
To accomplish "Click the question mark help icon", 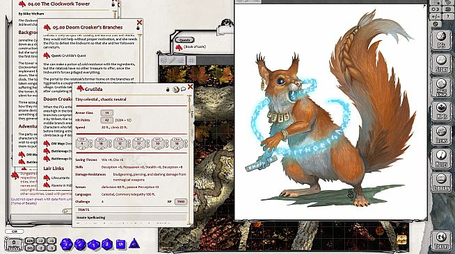I will 447,17.
